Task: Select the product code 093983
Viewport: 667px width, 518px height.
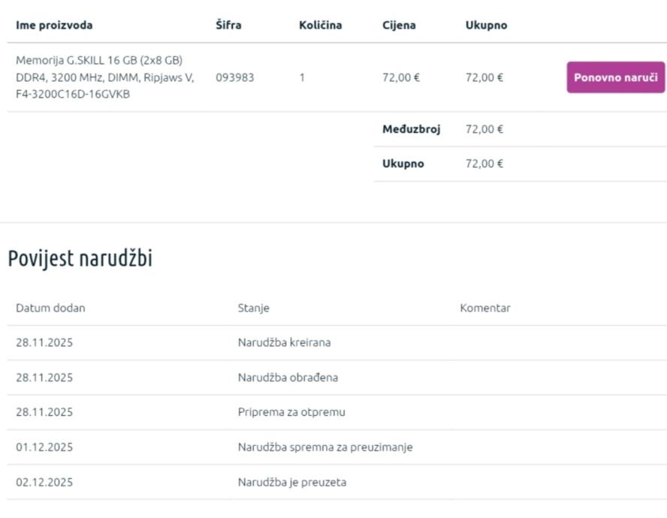Action: (x=234, y=77)
